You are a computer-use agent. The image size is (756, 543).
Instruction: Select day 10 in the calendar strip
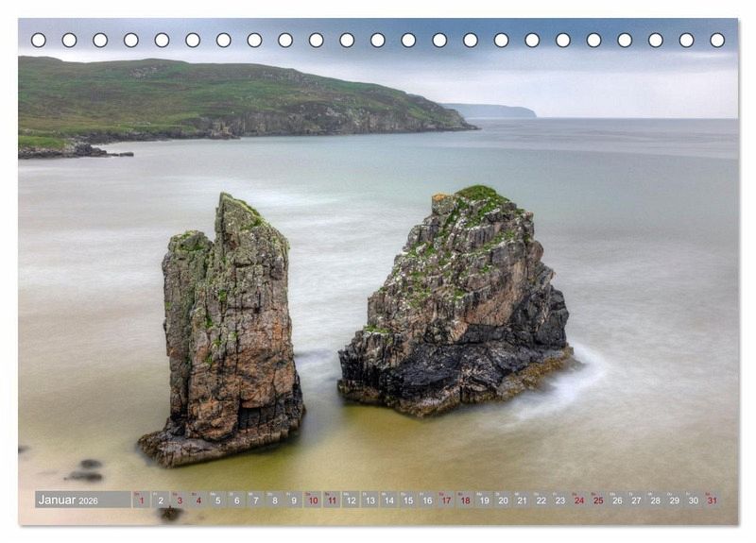pos(313,500)
